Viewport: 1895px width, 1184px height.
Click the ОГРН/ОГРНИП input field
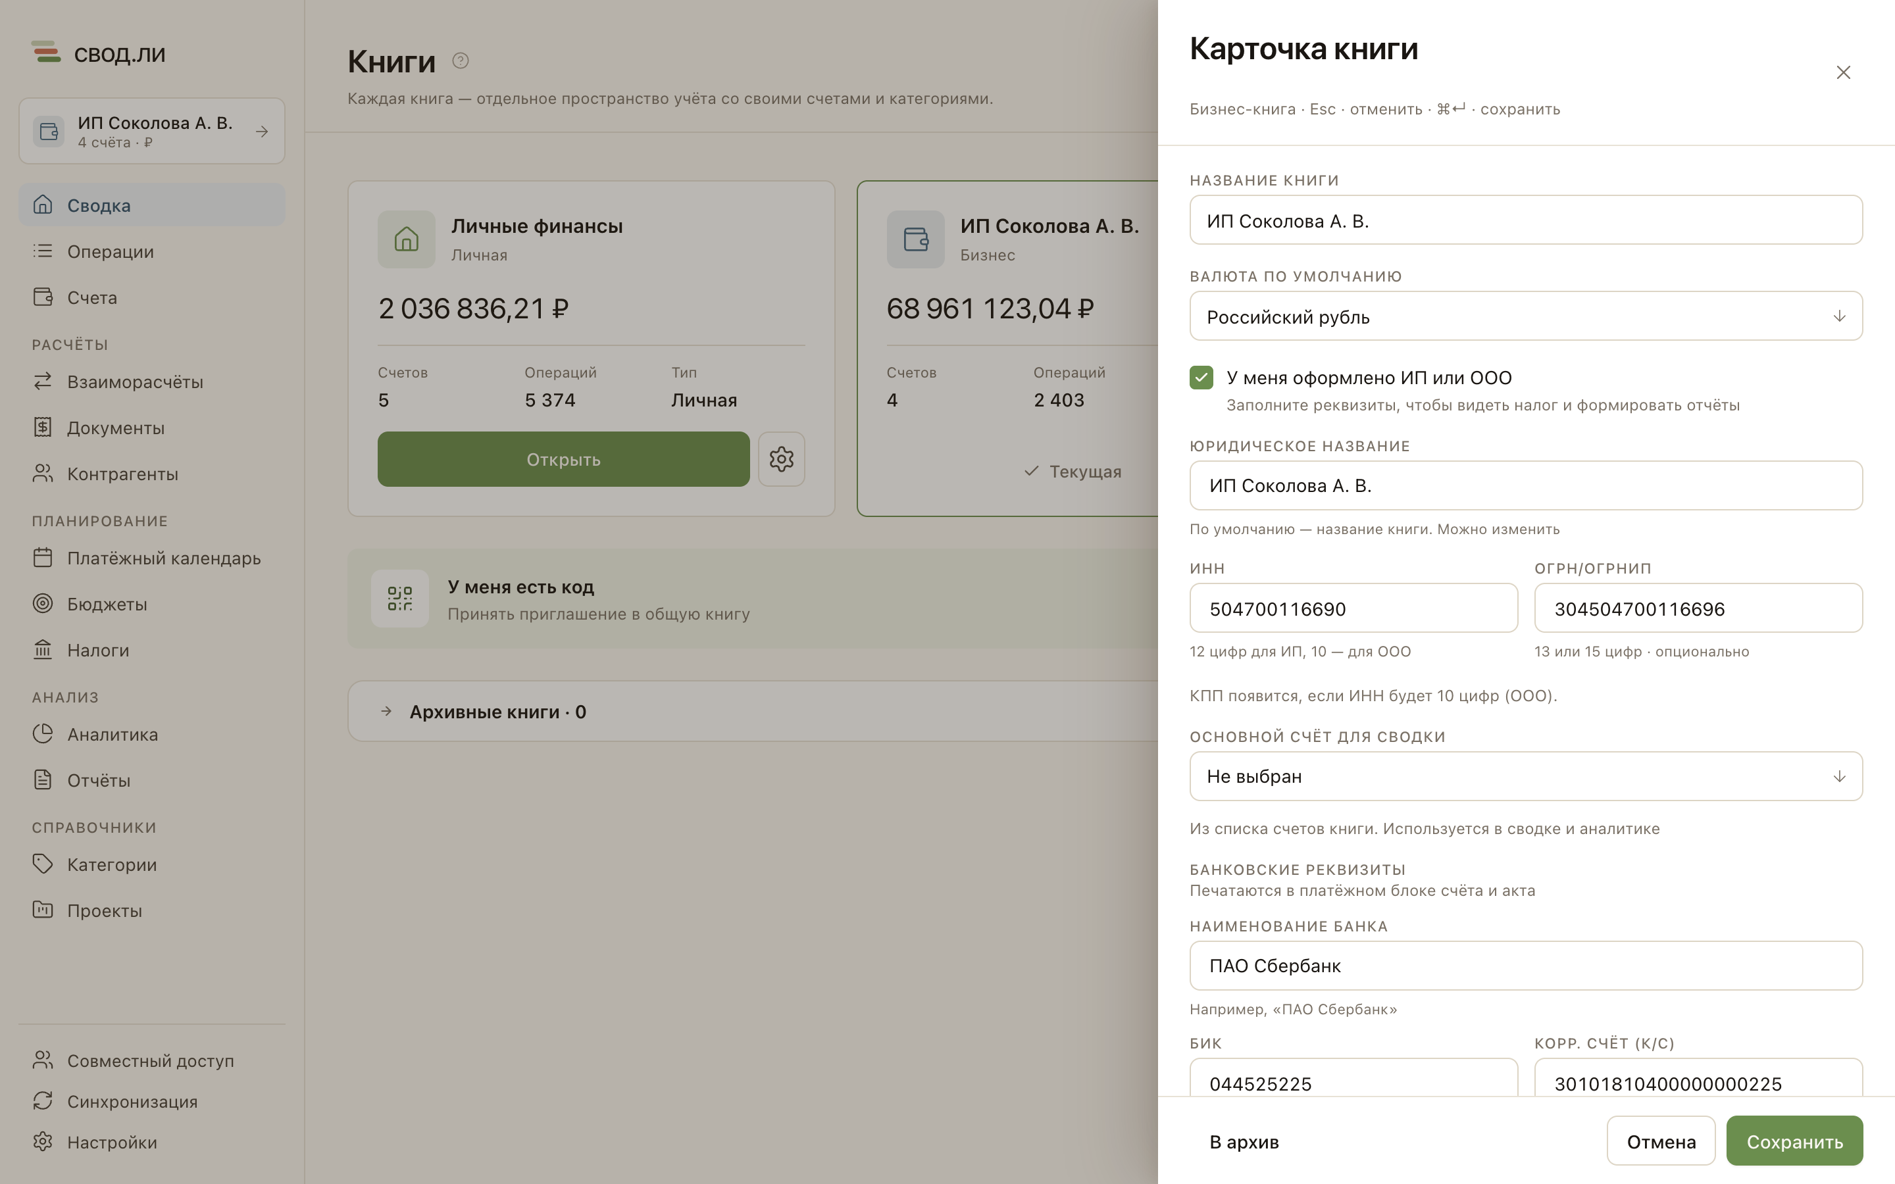point(1698,608)
